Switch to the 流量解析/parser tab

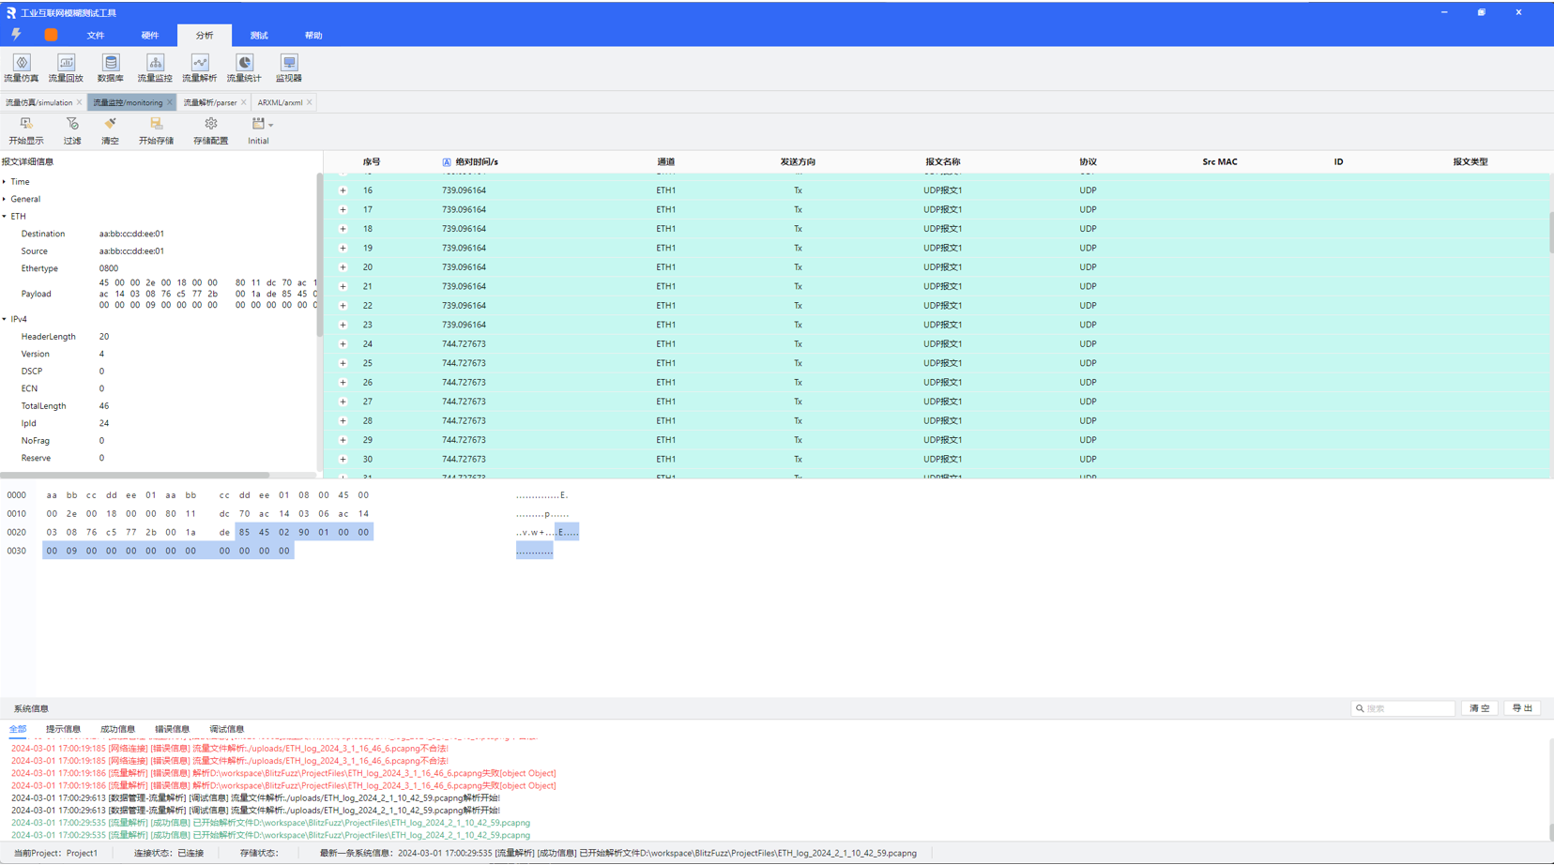209,102
